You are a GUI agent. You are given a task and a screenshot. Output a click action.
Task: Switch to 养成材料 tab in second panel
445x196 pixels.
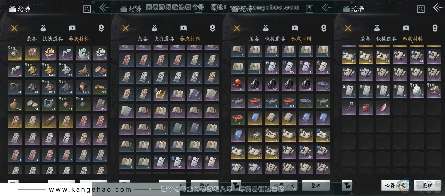pos(190,39)
